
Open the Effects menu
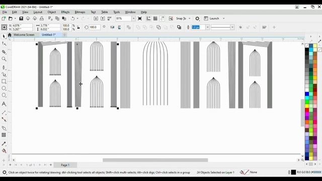tap(65, 12)
